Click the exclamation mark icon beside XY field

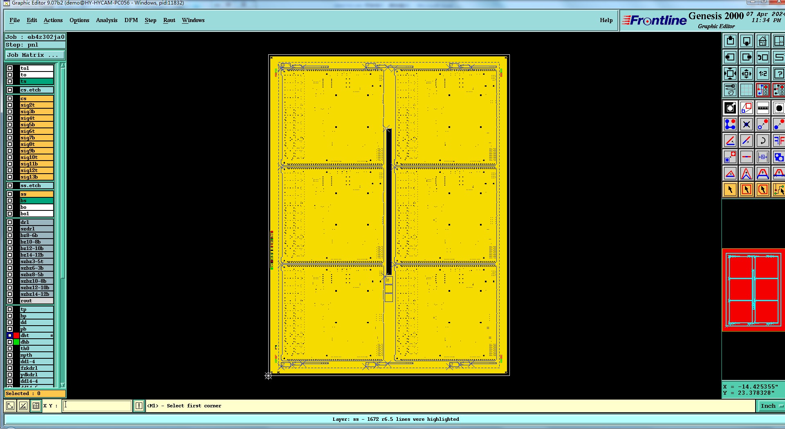139,406
